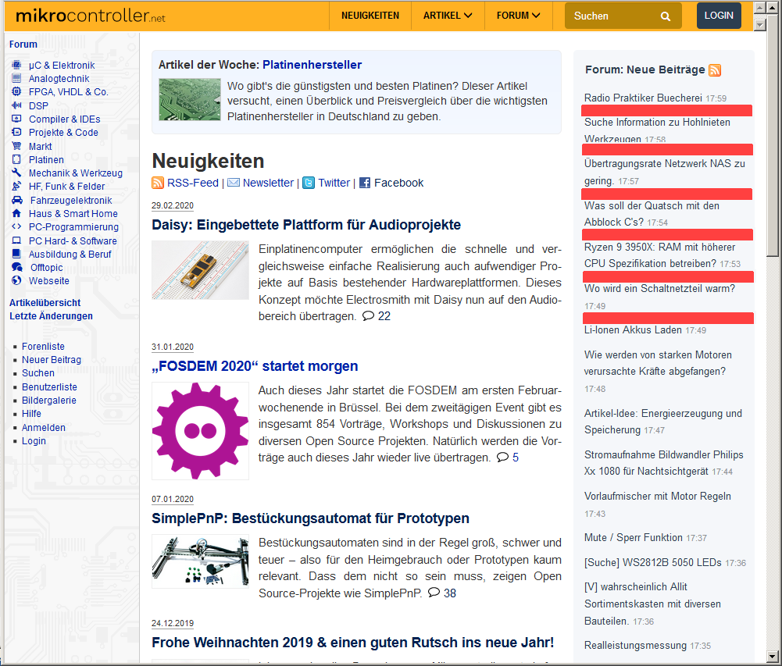Click the RSS icon beside Forum: Neue Beiträge
Viewport: 782px width, 666px height.
point(715,70)
